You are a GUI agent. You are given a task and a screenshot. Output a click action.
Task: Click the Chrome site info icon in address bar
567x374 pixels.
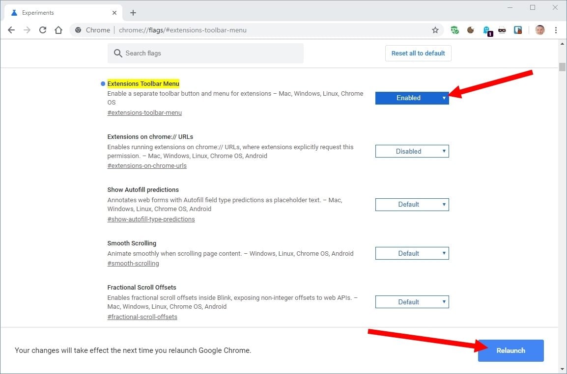pos(78,30)
